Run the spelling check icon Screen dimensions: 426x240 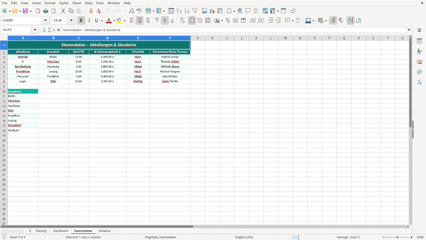(139, 11)
